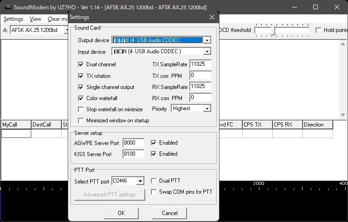
Task: Enable Stop waterfall on minimize
Action: pos(81,109)
